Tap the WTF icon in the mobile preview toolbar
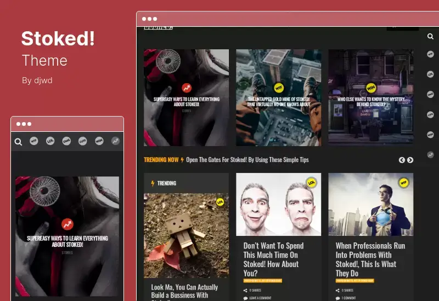Viewport: 439px width, 301px height. tap(34, 141)
